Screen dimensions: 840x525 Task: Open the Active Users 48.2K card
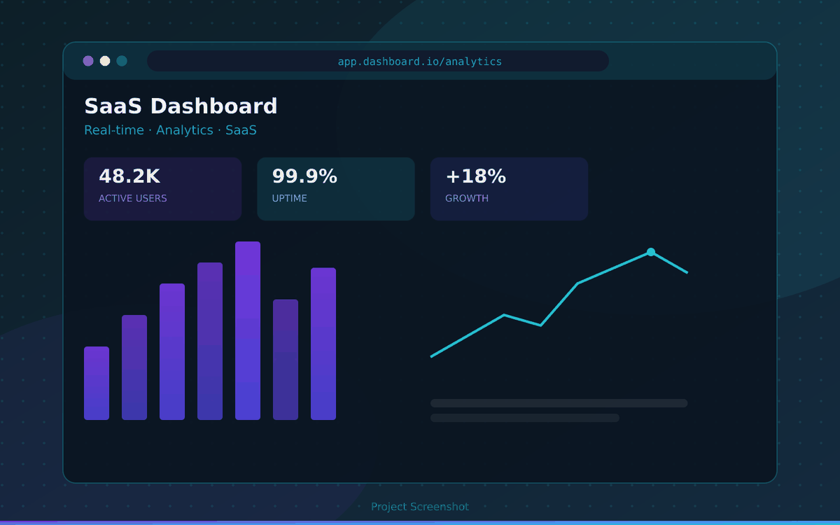tap(162, 189)
